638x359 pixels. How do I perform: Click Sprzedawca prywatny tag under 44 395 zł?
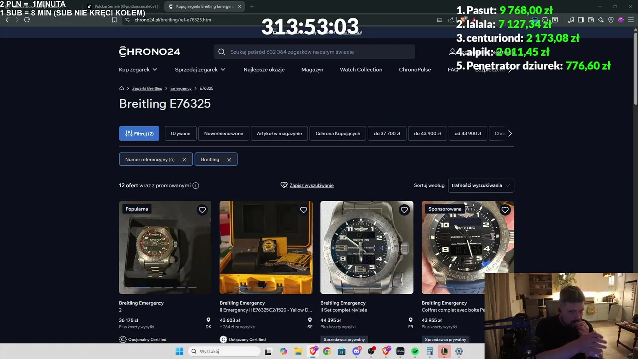point(344,339)
